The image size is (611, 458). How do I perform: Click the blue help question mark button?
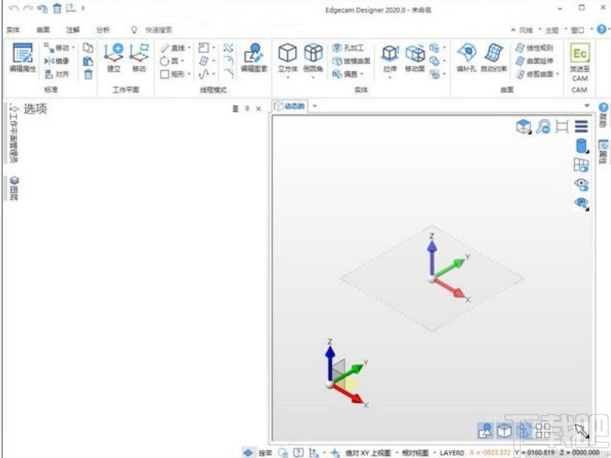(602, 29)
